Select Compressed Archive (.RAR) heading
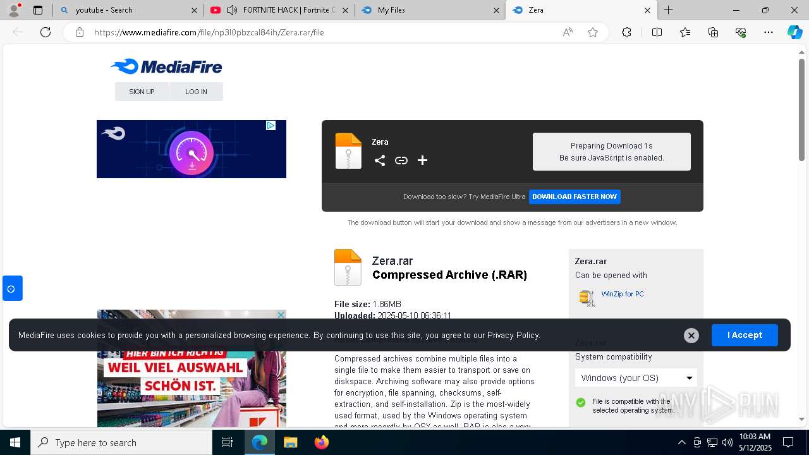 (x=449, y=275)
